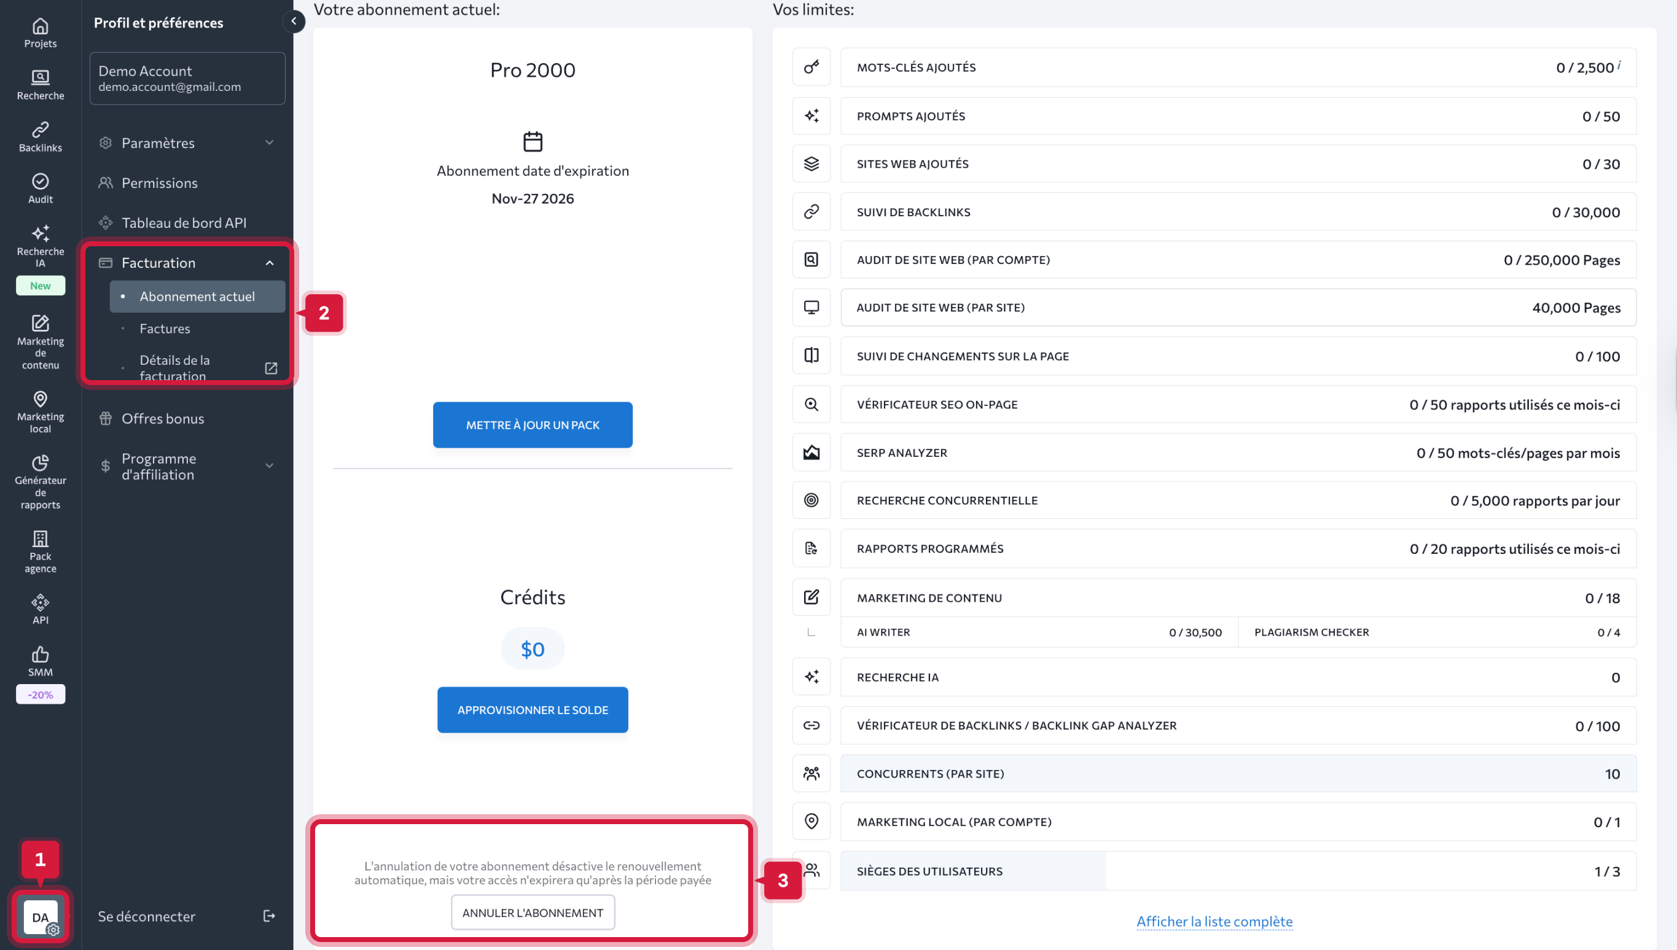Click the Se déconnecter logout icon
1677x950 pixels.
point(269,916)
